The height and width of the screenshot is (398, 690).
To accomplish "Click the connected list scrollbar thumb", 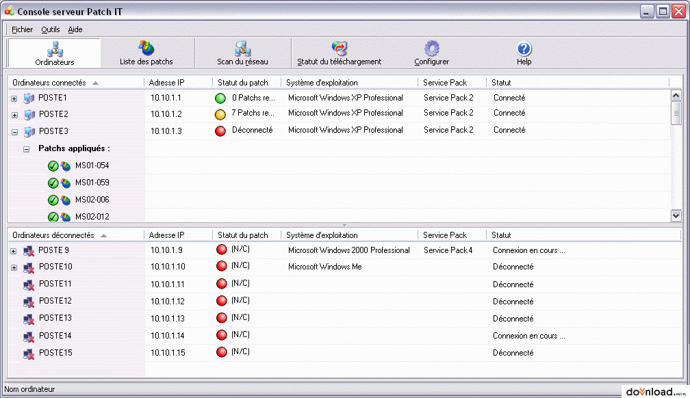I will pos(676,113).
